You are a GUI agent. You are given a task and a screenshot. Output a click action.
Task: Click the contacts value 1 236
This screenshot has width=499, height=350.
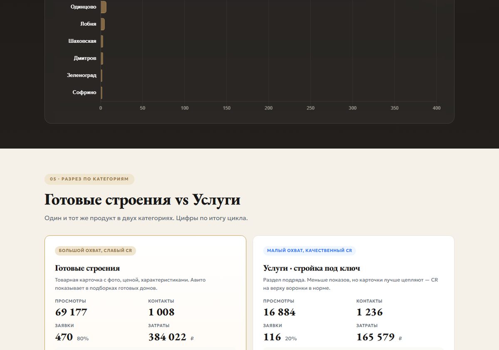click(x=370, y=312)
